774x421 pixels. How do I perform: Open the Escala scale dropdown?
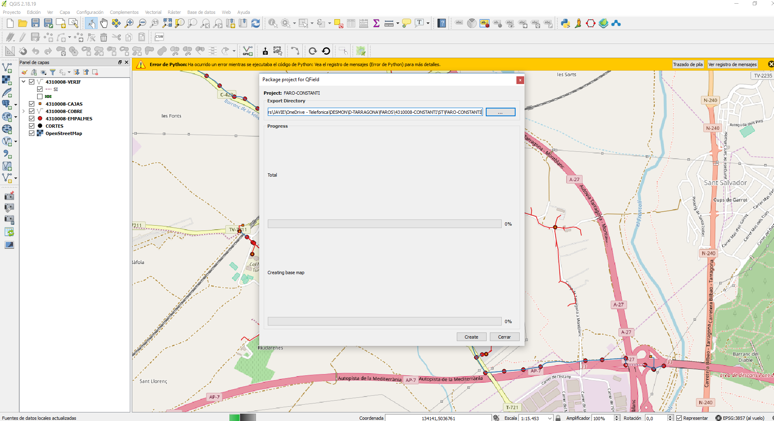pyautogui.click(x=550, y=418)
